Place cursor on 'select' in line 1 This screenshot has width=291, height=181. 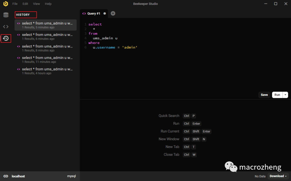tap(95, 24)
